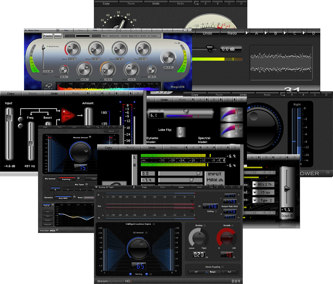Click the Lobe Flip capsule icon
The image size is (333, 284).
point(181,132)
